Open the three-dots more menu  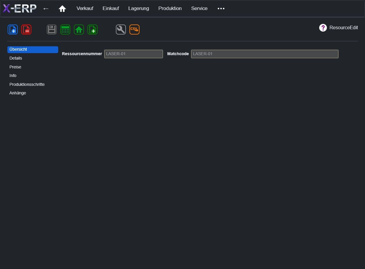(x=221, y=9)
